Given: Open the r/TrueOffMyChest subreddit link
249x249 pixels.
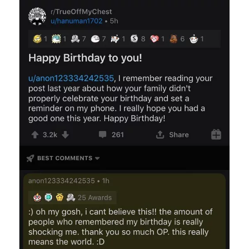Looking at the screenshot, I should pos(81,12).
